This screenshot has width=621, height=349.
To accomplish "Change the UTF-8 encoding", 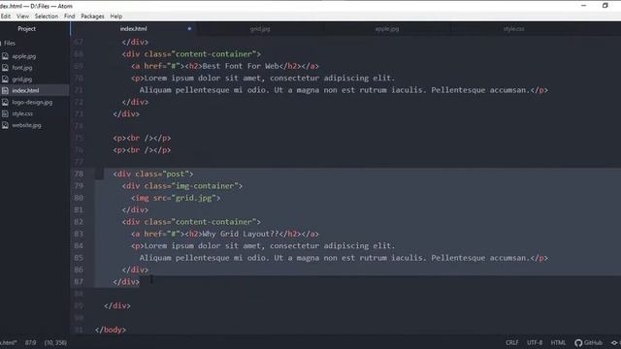I will (535, 342).
